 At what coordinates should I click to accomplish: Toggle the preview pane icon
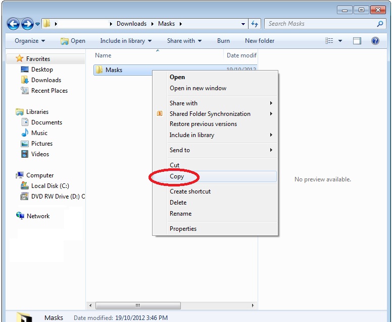[x=357, y=41]
